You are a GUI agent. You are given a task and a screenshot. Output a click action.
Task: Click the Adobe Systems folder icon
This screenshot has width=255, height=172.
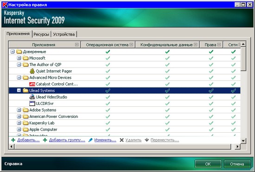pyautogui.click(x=25, y=110)
